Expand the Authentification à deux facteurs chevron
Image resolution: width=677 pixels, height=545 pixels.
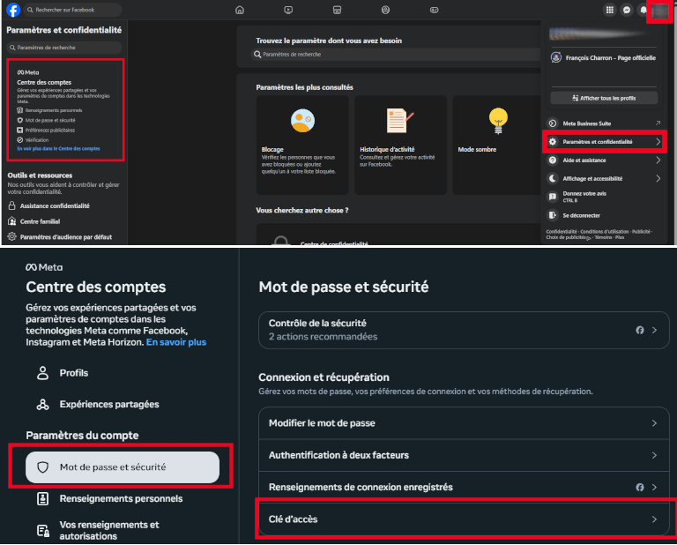coord(655,455)
